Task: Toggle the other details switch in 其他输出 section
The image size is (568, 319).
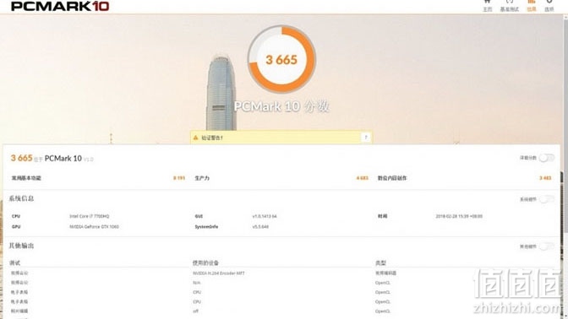Action: pyautogui.click(x=546, y=246)
